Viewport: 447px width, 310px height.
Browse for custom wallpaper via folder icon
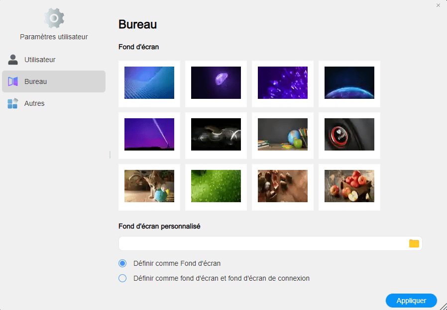[x=414, y=243]
